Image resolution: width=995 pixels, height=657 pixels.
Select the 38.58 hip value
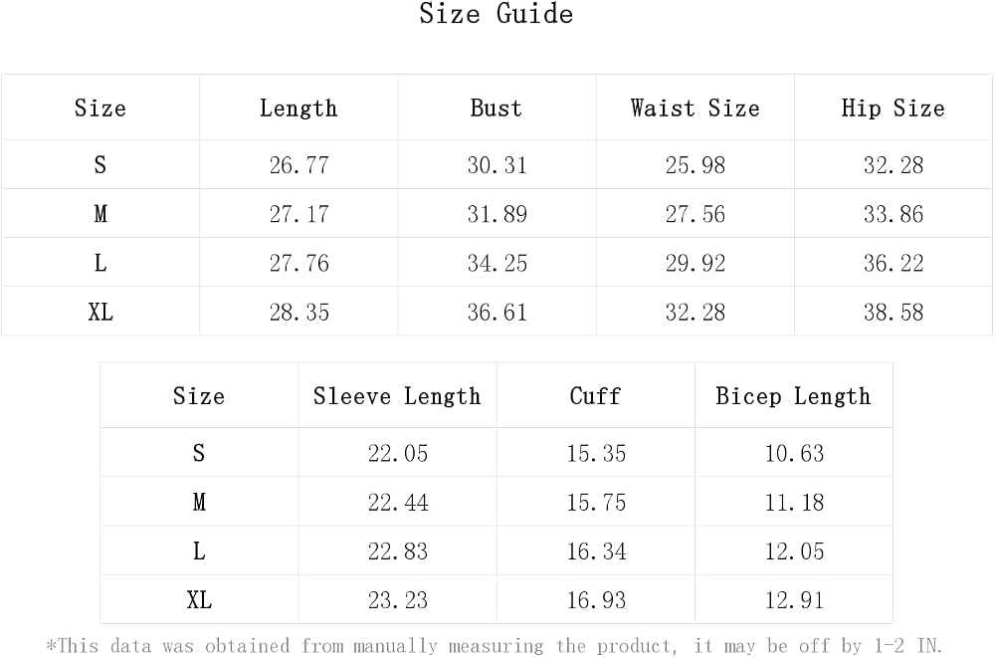893,312
